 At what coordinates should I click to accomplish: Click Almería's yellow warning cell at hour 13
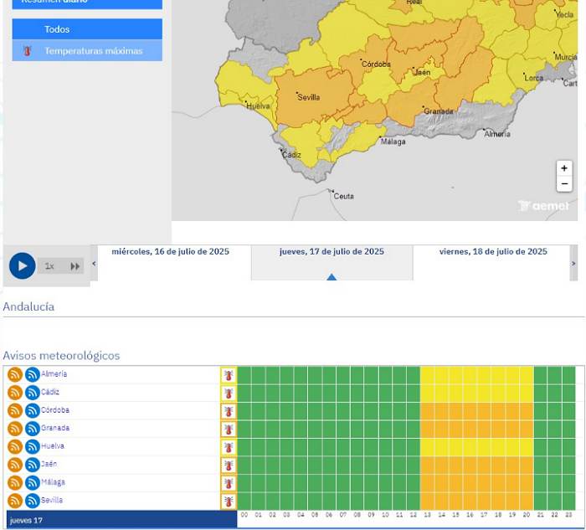427,374
